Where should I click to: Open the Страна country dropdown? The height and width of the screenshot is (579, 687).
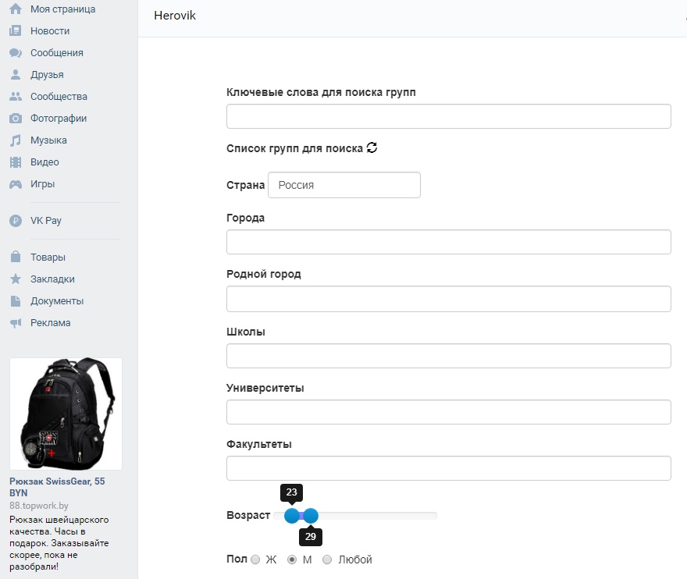pyautogui.click(x=343, y=185)
